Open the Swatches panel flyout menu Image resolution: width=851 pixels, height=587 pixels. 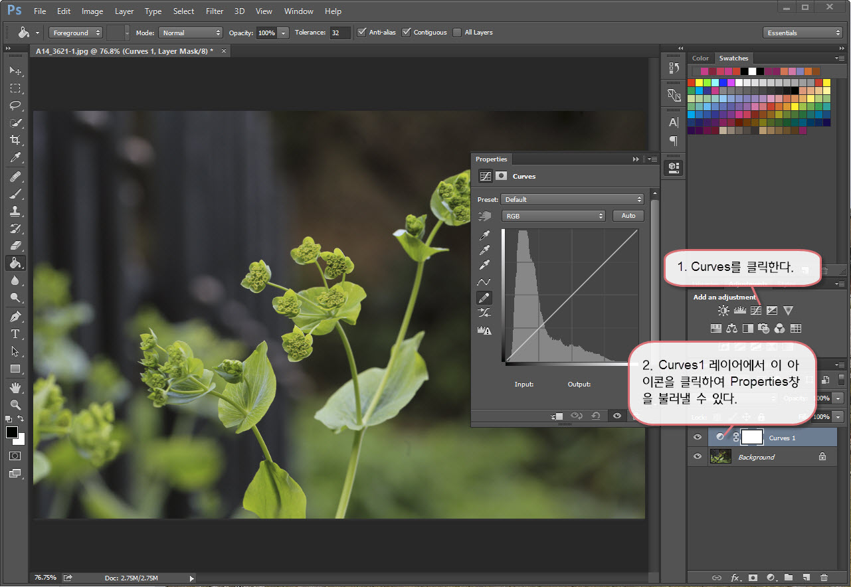click(840, 58)
